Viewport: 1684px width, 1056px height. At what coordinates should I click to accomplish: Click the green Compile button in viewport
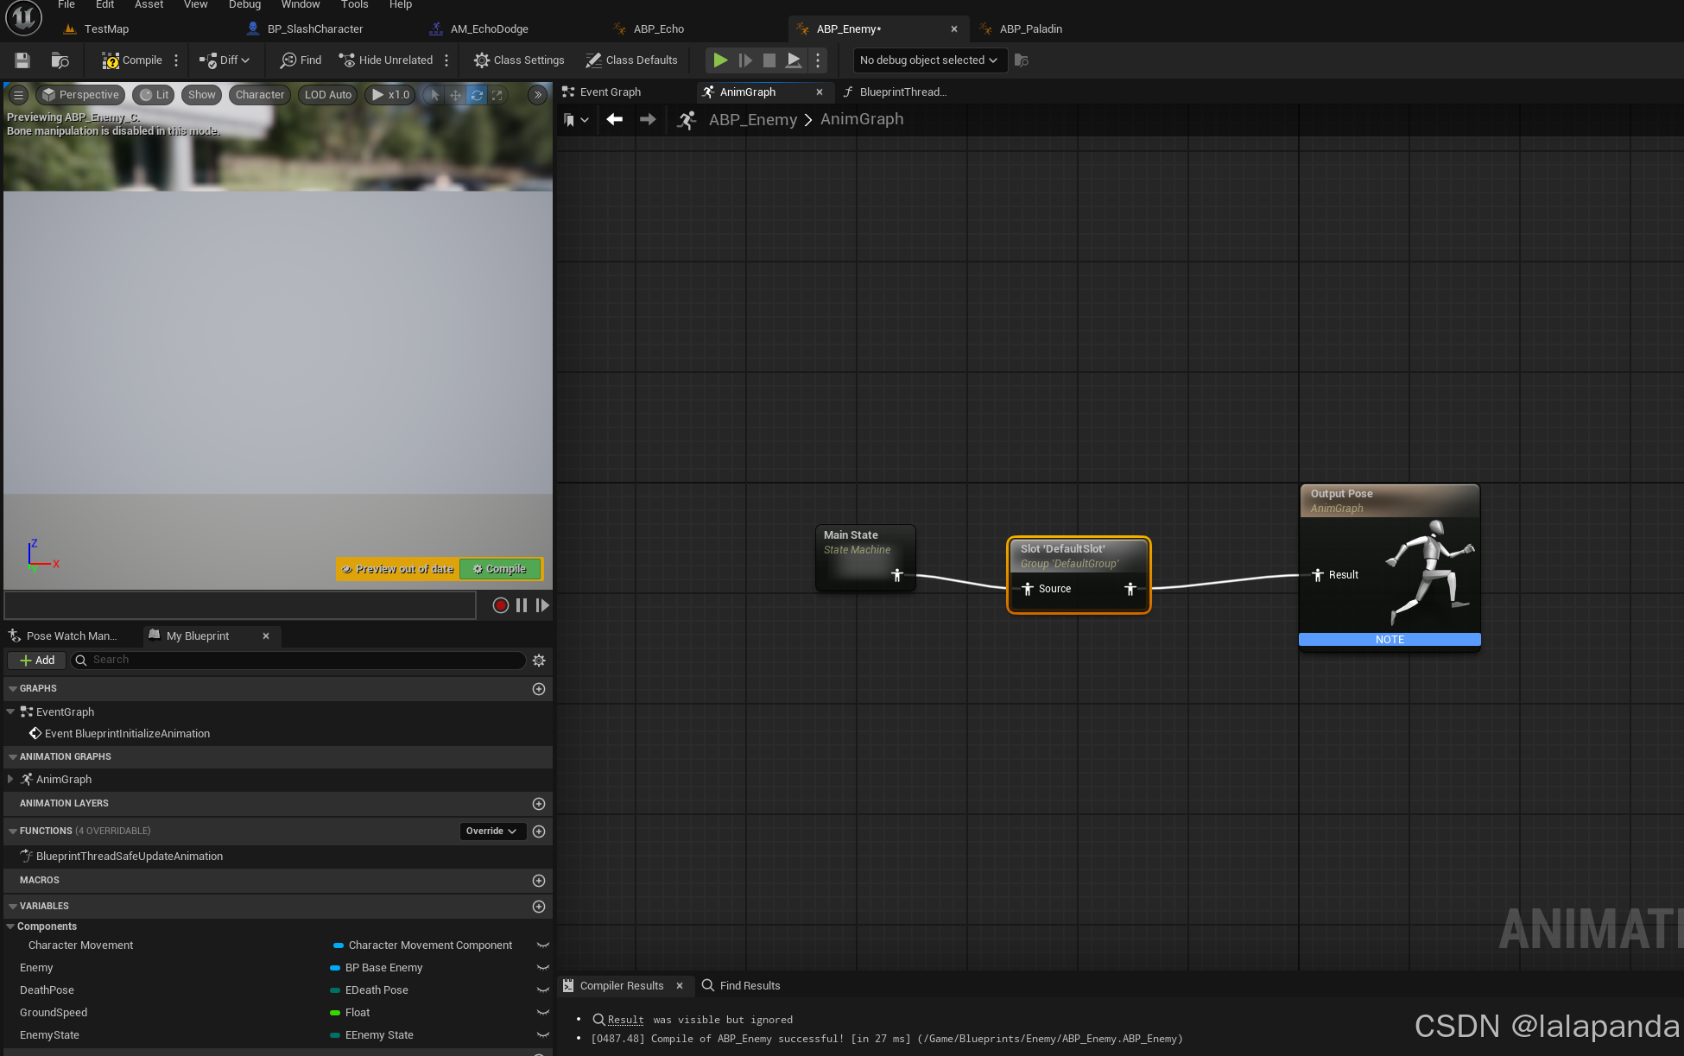[500, 569]
